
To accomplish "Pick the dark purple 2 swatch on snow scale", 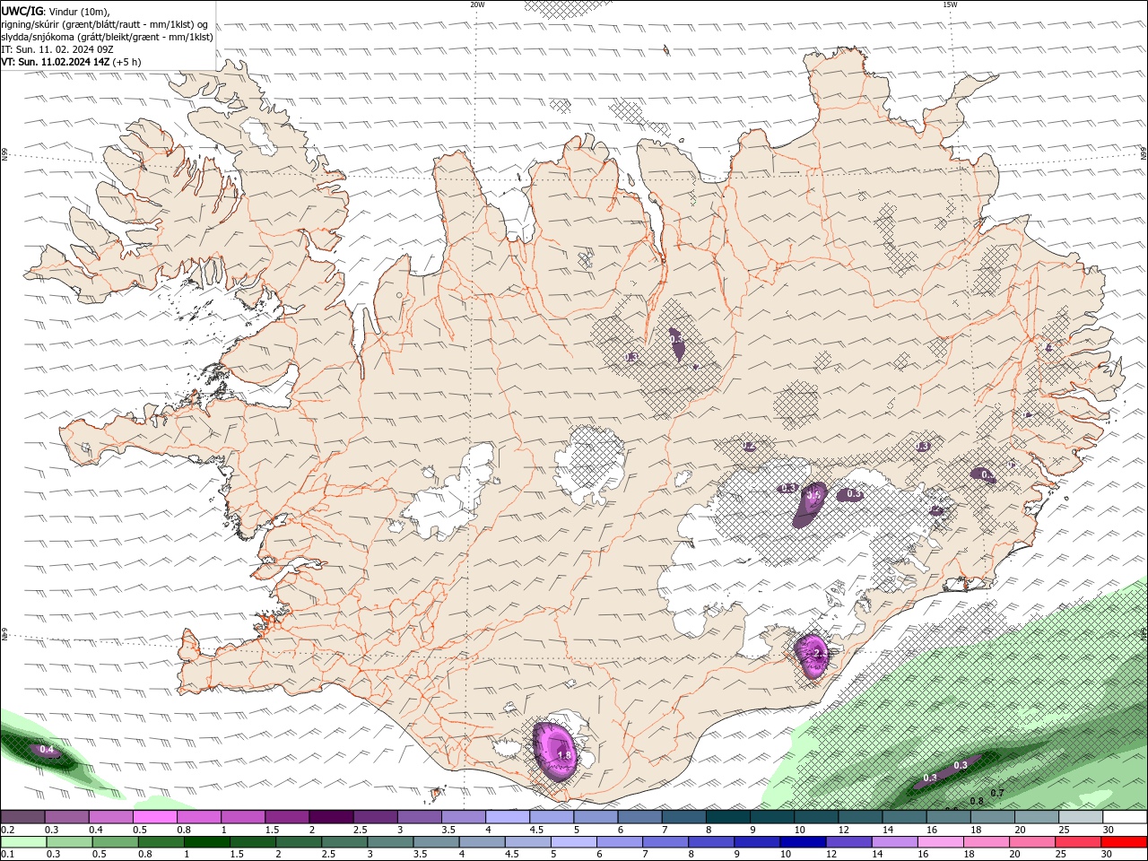I will pyautogui.click(x=330, y=817).
